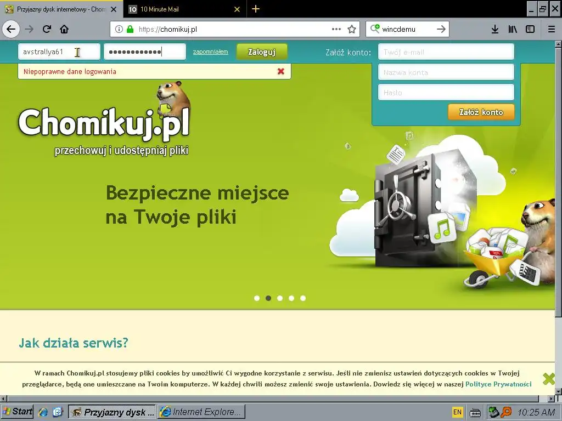Open the on-screen keyboard tray icon
This screenshot has height=421, width=562.
475,412
